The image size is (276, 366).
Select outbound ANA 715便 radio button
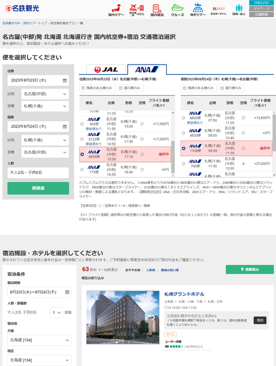(82, 169)
